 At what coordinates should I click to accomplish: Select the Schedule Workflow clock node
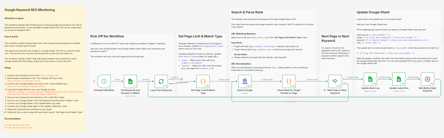coord(104,81)
